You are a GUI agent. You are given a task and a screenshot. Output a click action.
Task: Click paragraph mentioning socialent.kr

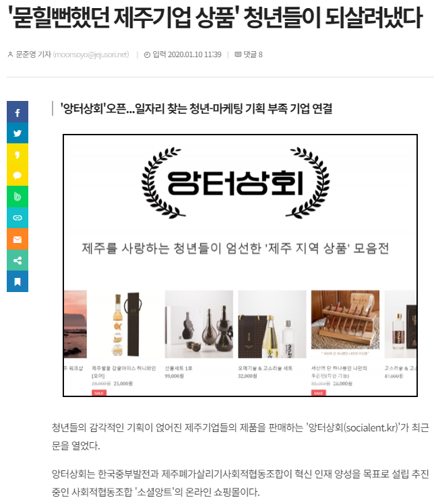[x=240, y=436]
